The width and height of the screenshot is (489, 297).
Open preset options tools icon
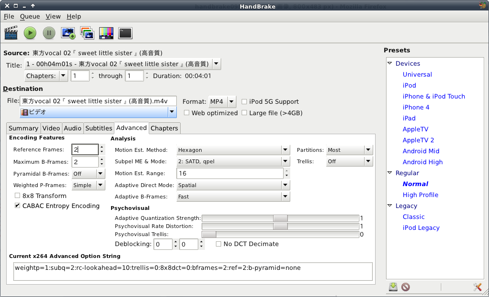[x=477, y=287]
